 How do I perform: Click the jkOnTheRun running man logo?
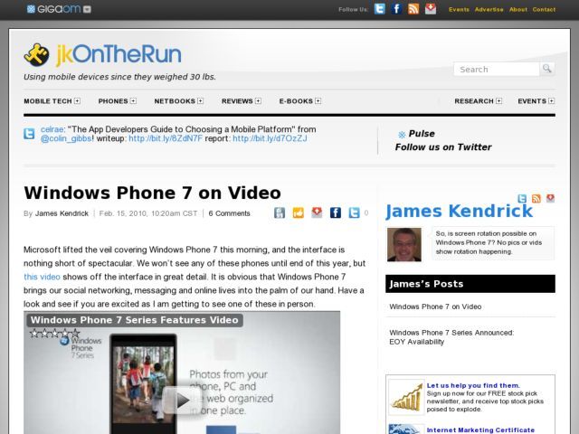tap(36, 54)
